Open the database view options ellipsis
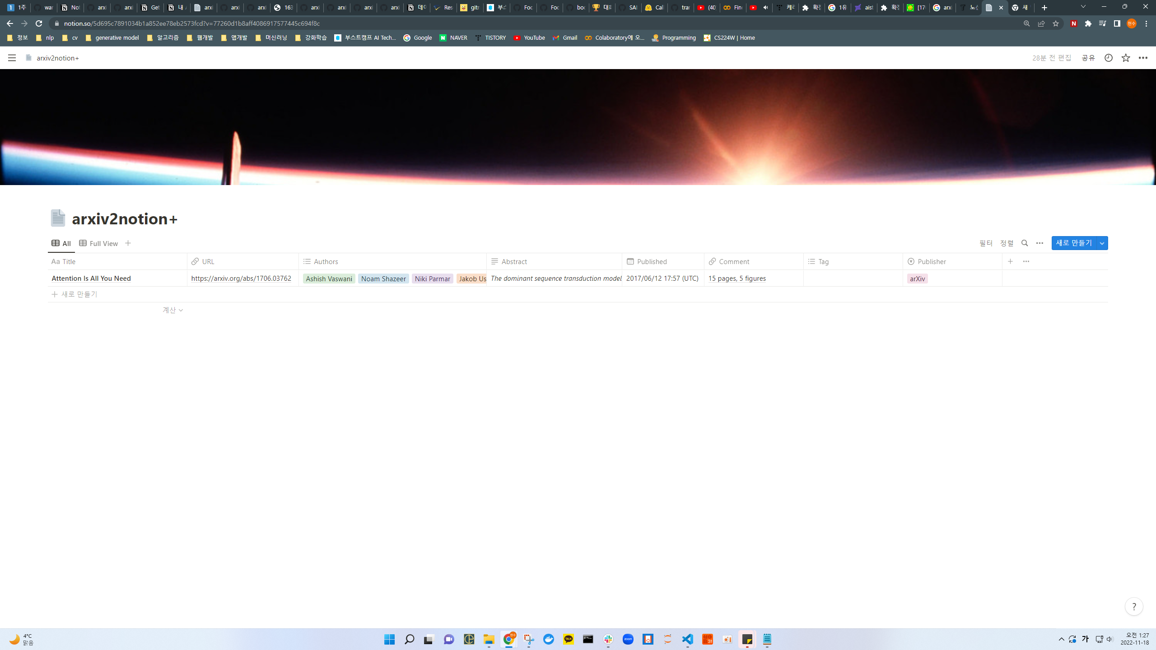 tap(1039, 243)
